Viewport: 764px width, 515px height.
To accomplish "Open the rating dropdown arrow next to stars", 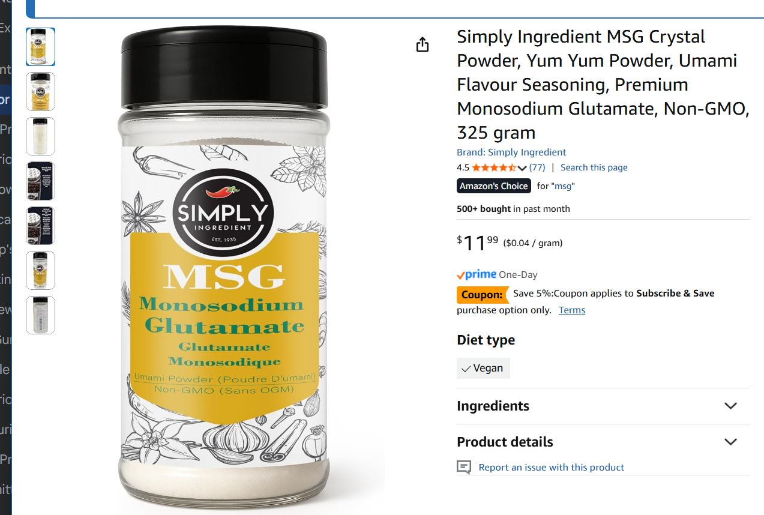I will pos(522,168).
